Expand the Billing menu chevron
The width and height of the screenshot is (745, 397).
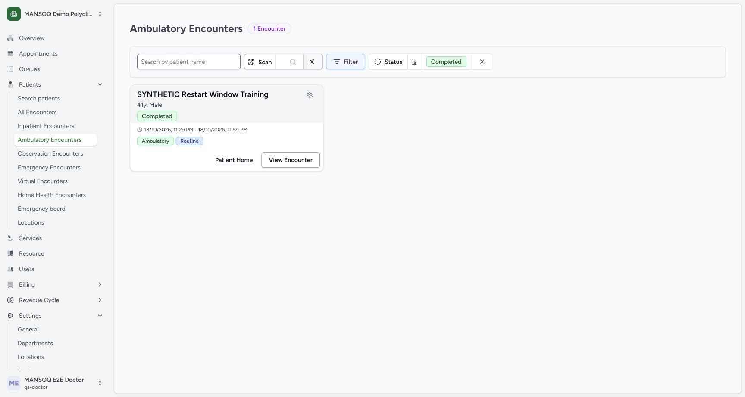pyautogui.click(x=100, y=284)
